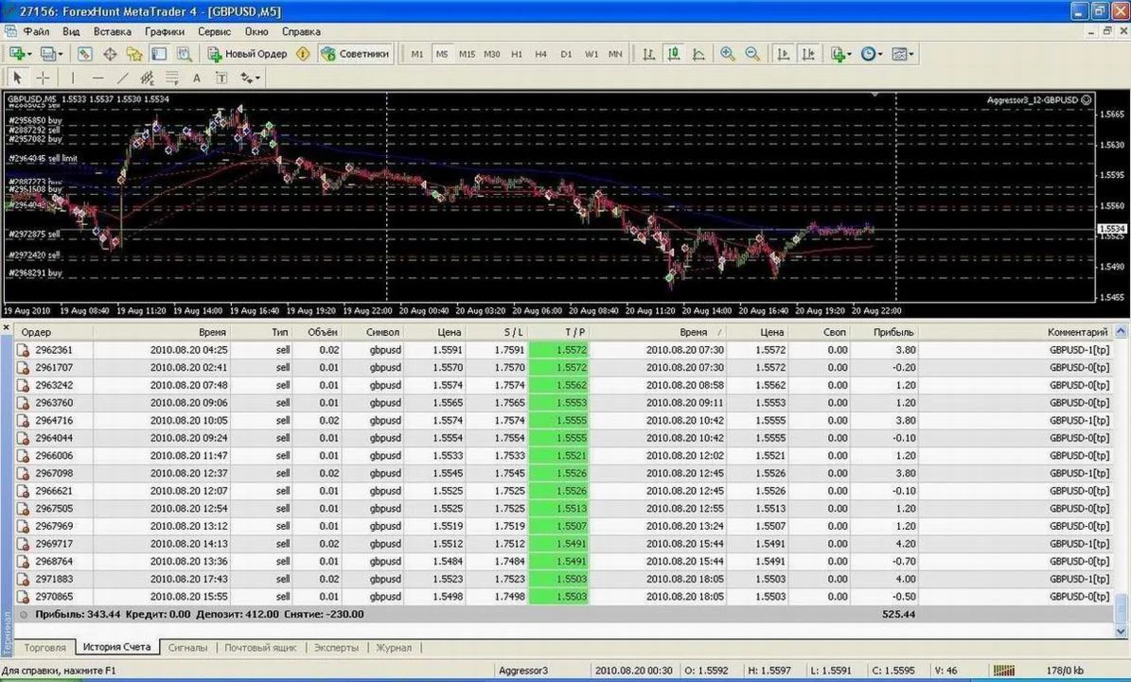
Task: Click the Новый Ордер button
Action: [x=248, y=54]
